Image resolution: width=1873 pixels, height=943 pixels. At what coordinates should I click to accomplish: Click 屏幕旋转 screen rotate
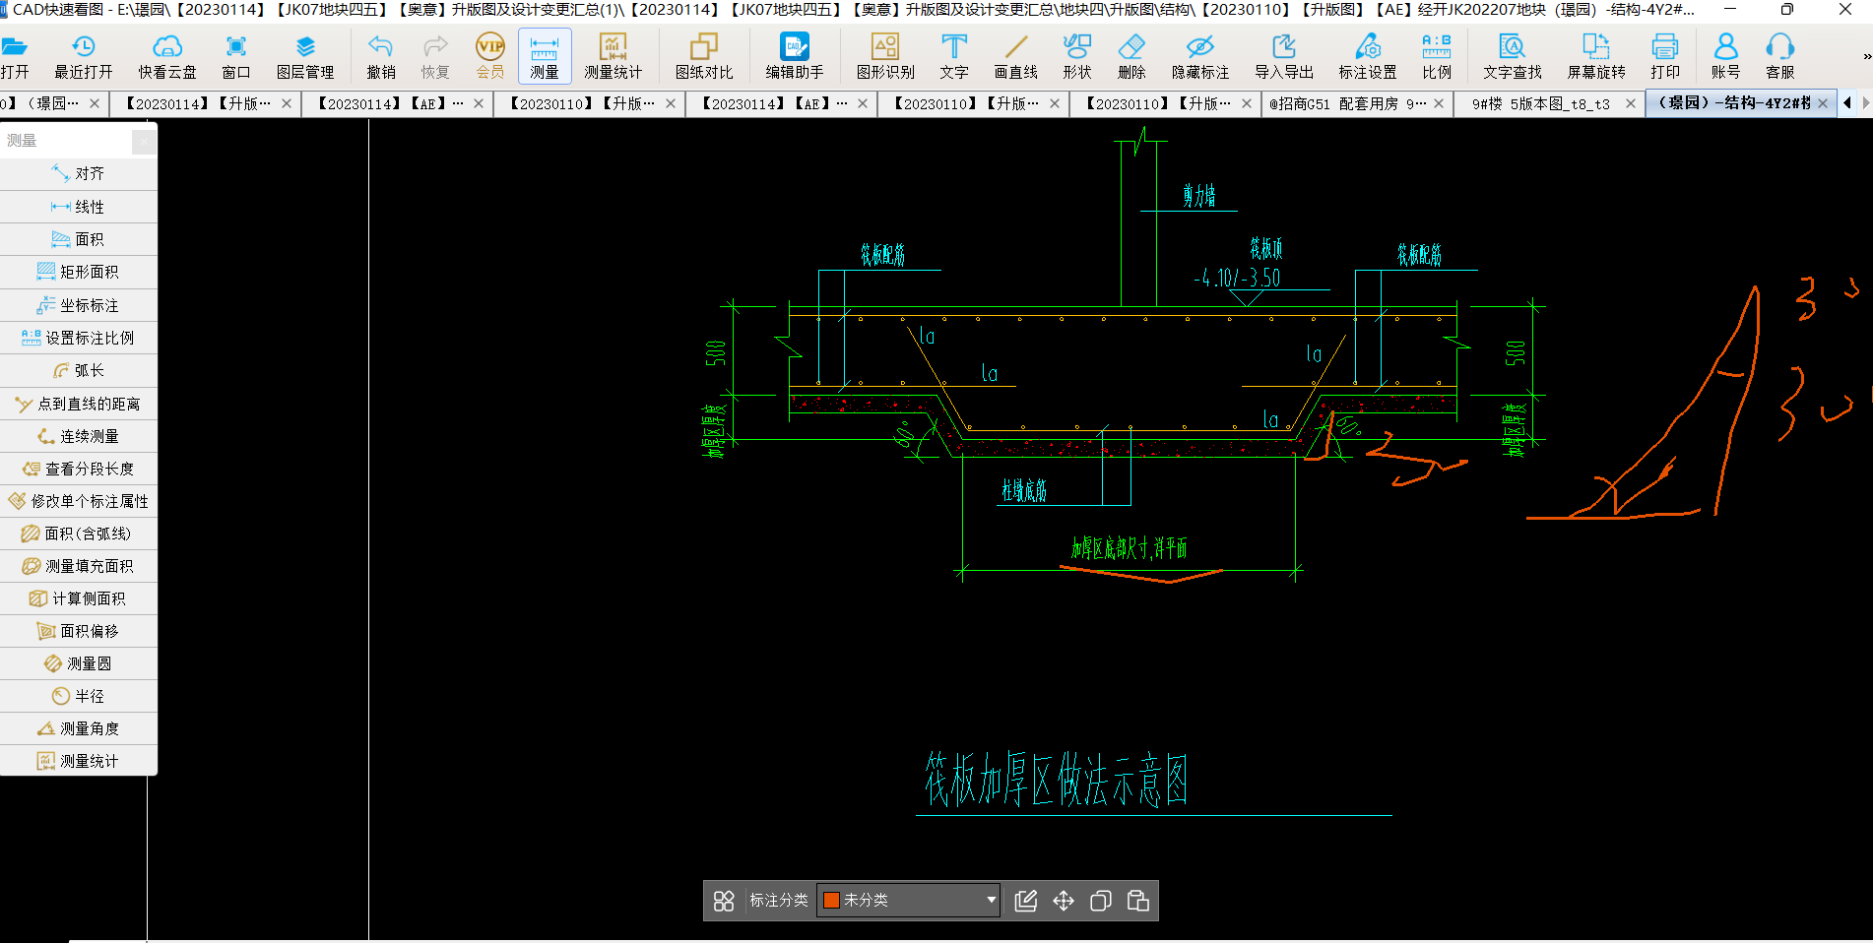pos(1596,57)
